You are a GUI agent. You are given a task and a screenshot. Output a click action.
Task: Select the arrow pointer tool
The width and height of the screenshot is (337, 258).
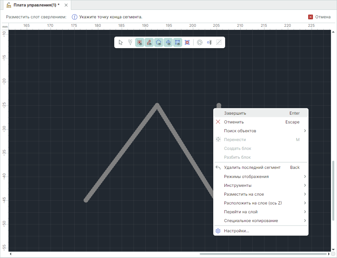121,42
